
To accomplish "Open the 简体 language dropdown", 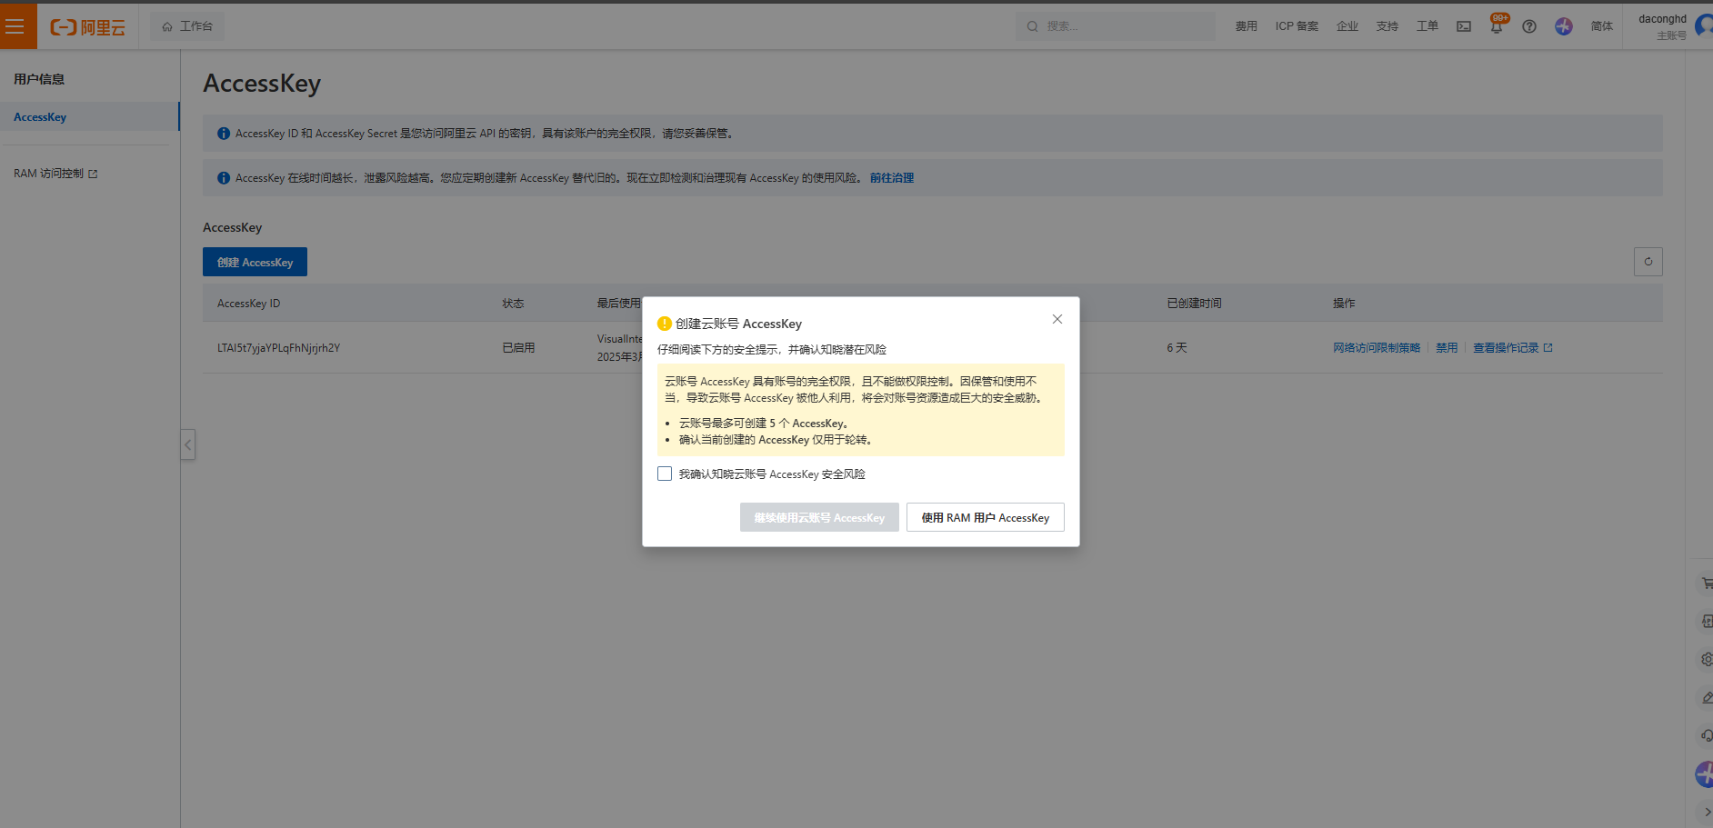I will tap(1601, 26).
